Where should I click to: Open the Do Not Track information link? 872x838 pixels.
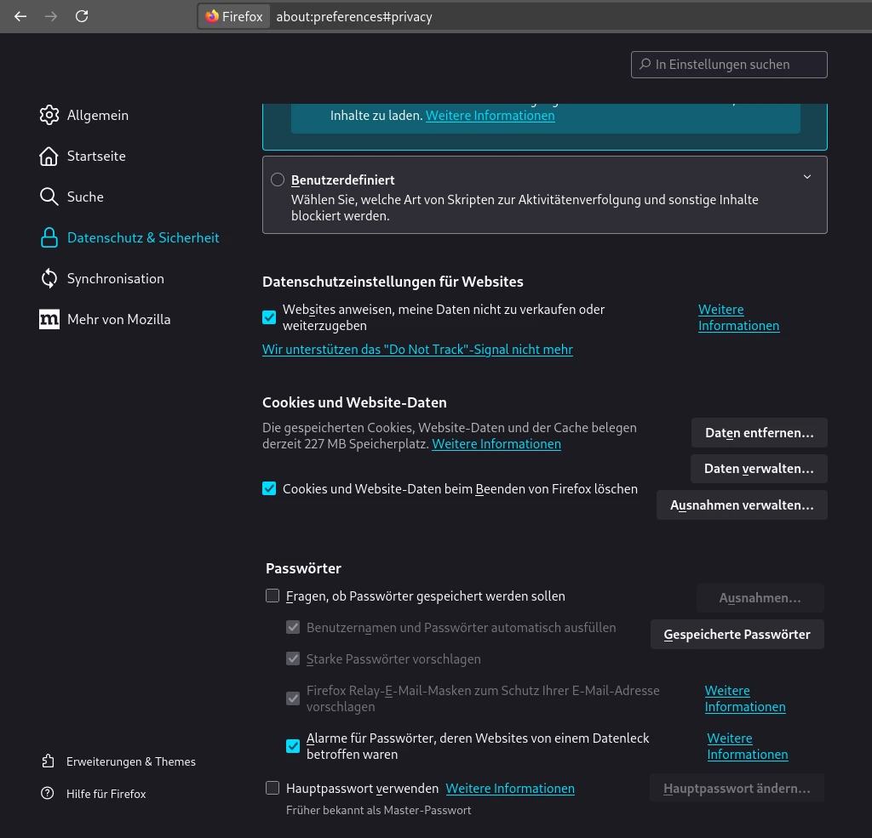pos(417,350)
